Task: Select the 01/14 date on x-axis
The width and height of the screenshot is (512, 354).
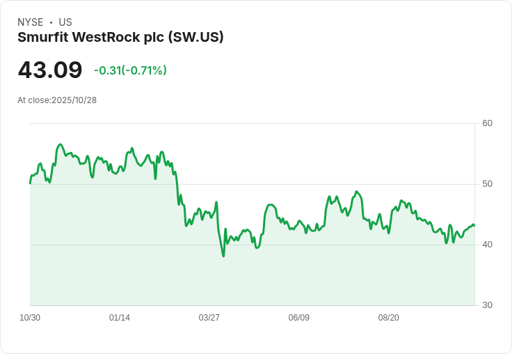Action: (120, 318)
